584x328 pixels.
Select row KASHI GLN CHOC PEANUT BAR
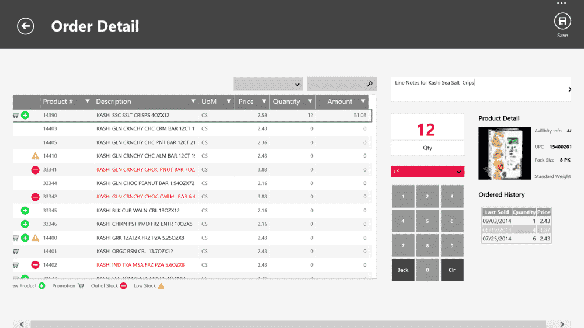click(192, 183)
